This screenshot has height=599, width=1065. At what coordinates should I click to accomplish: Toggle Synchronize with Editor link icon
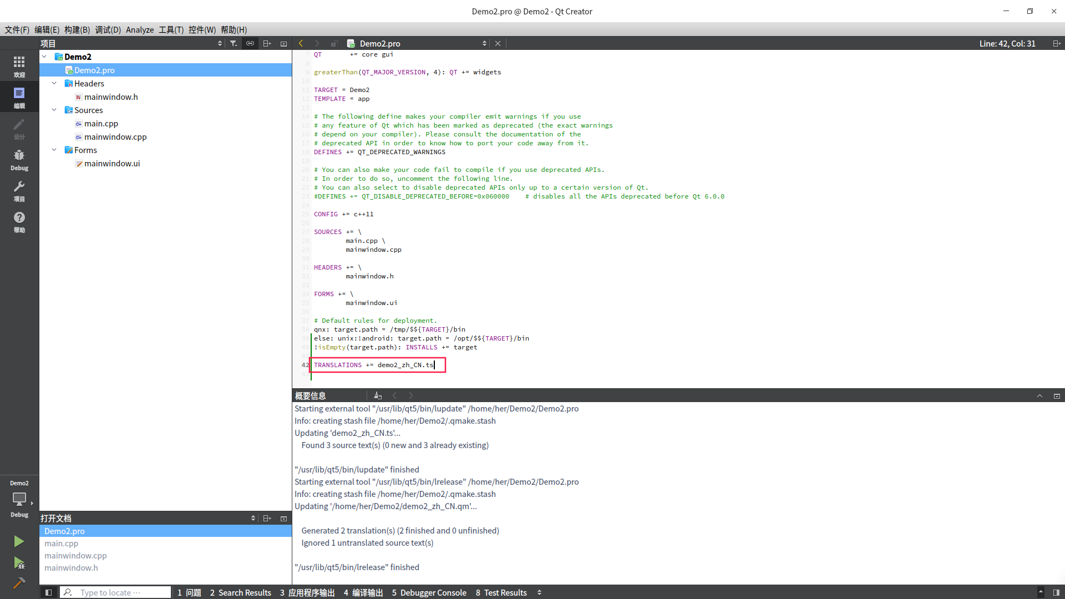coord(250,43)
